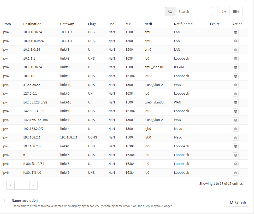Jump to the last page with the » button
Viewport: 254px width, 214px height.
click(x=33, y=185)
